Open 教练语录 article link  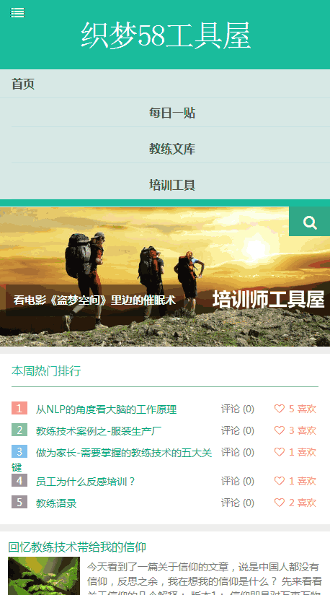pos(56,503)
